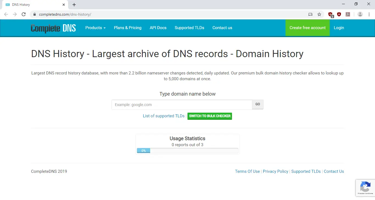Image resolution: width=375 pixels, height=200 pixels.
Task: Click the address bar URL
Action: (x=65, y=14)
